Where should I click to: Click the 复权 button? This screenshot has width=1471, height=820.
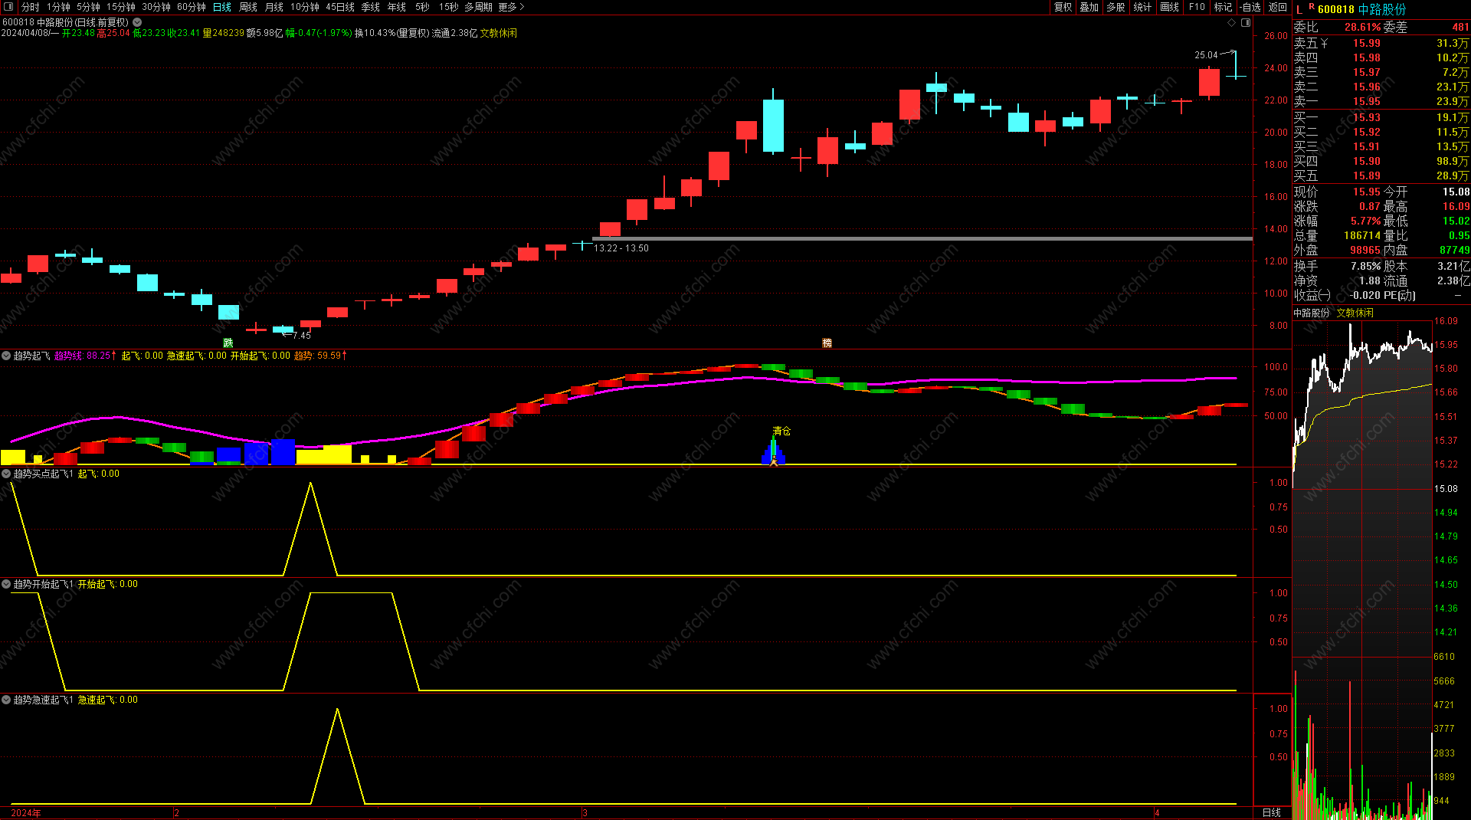(1063, 7)
